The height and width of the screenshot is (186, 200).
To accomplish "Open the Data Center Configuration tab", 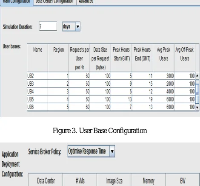I will 54,2.
